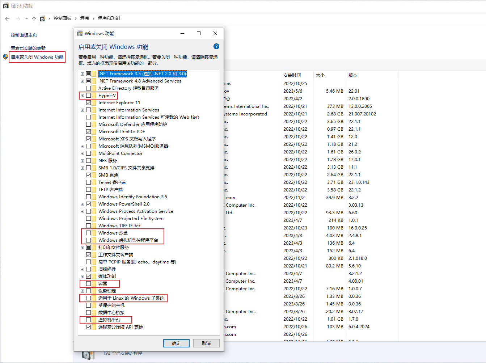Check the TFTP 客户端 checkbox

pos(88,190)
